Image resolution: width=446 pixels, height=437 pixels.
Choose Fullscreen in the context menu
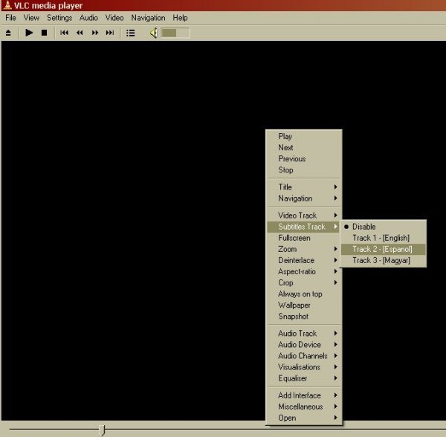pyautogui.click(x=303, y=238)
